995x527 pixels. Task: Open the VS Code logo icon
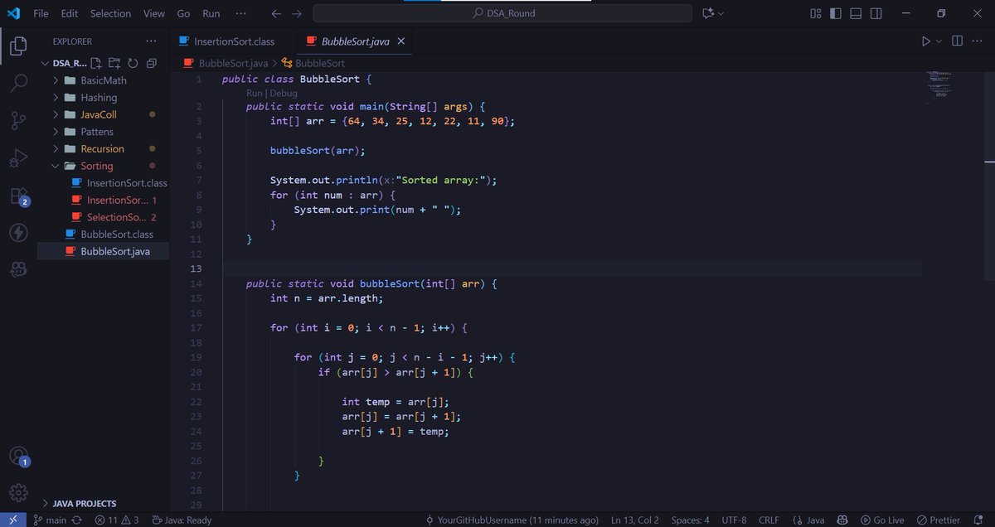pos(13,13)
